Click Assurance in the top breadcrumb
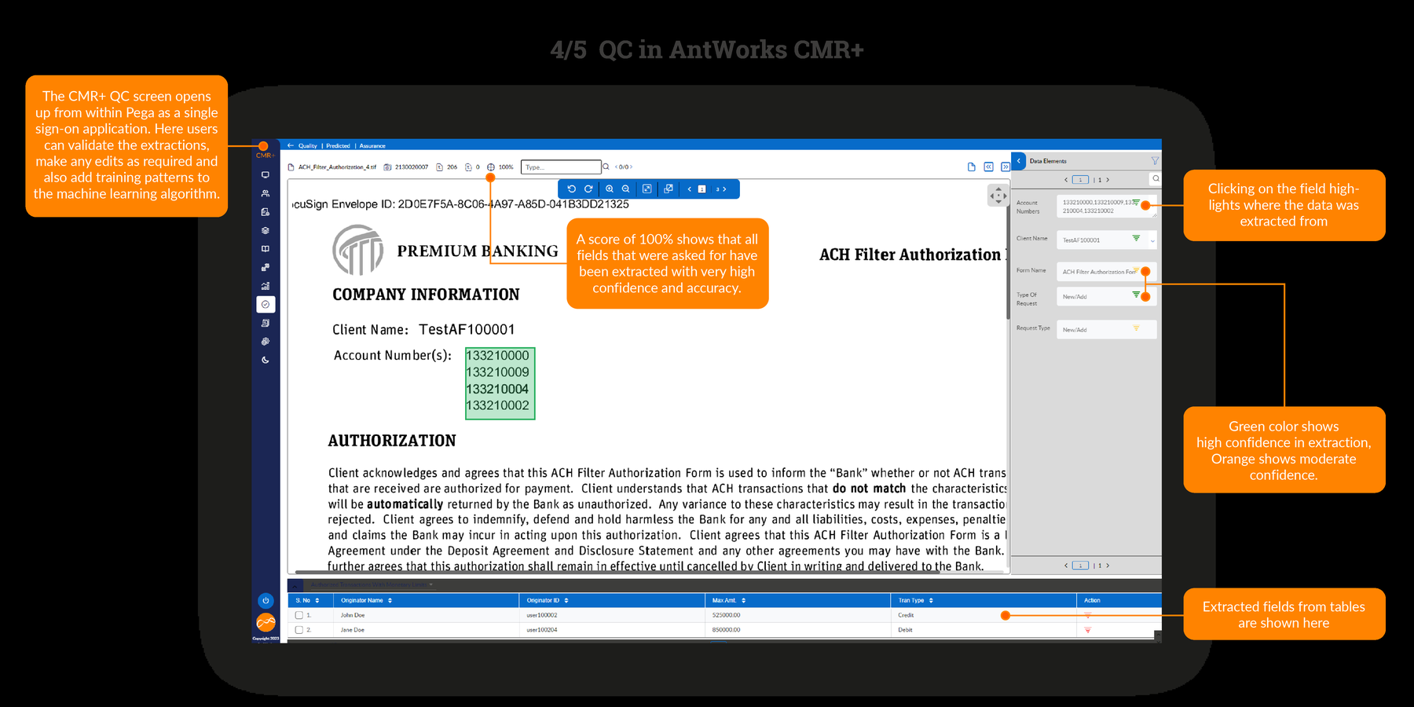 coord(372,145)
